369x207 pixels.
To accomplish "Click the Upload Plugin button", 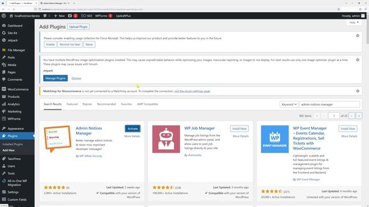I will click(x=78, y=27).
